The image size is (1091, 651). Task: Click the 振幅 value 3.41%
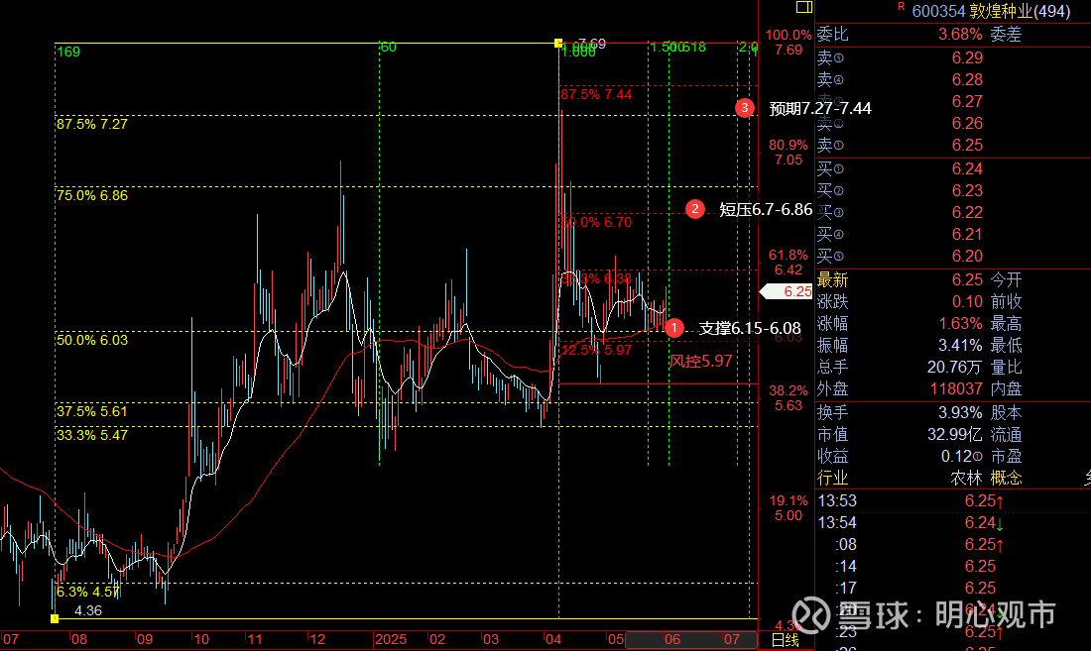coord(960,345)
